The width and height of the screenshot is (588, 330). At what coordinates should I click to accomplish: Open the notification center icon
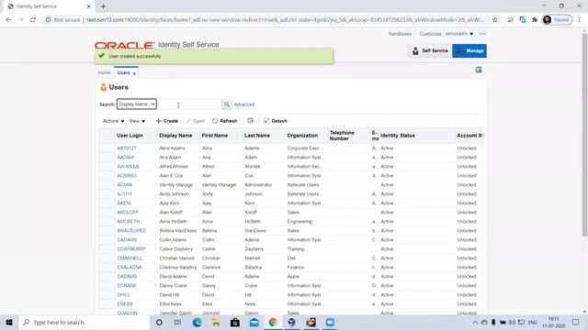coord(575,322)
